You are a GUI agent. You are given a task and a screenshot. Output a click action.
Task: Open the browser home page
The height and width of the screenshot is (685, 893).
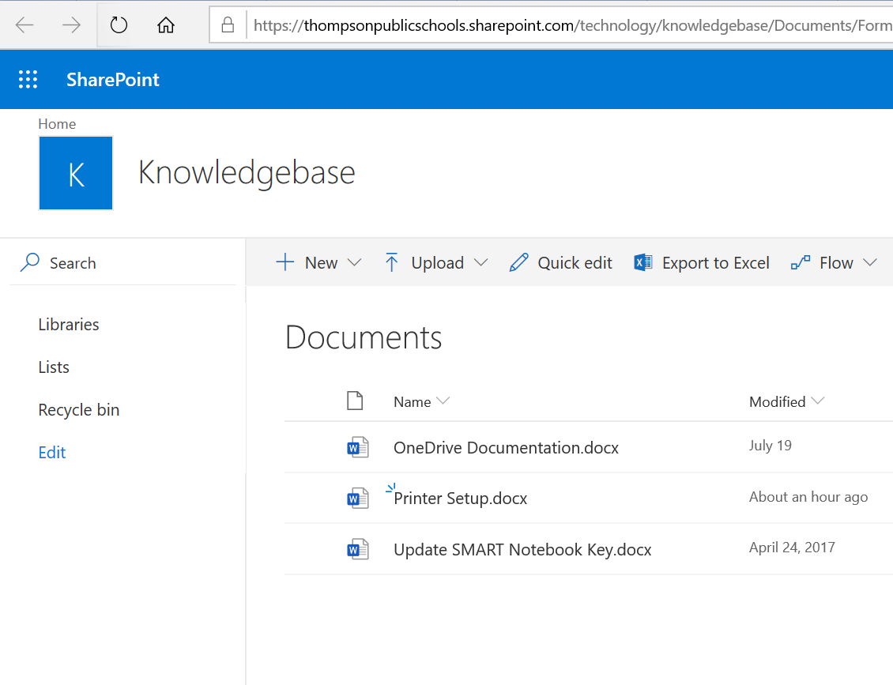point(166,25)
